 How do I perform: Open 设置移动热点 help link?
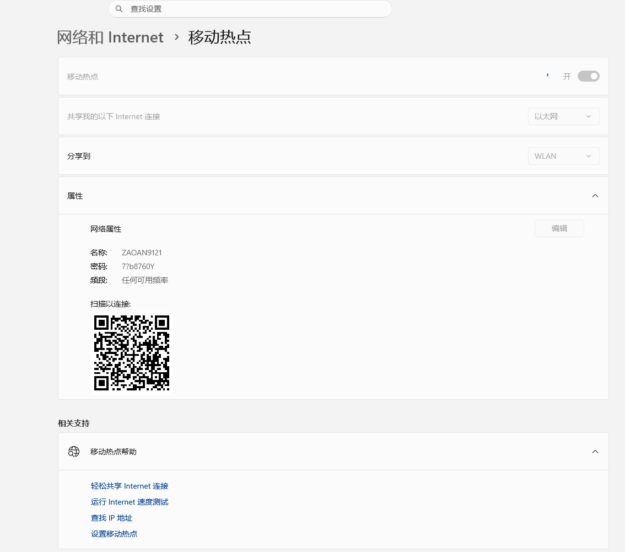click(114, 534)
